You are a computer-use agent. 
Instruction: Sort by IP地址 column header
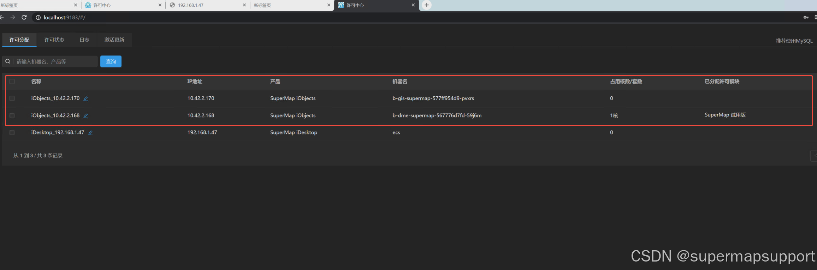pyautogui.click(x=195, y=82)
